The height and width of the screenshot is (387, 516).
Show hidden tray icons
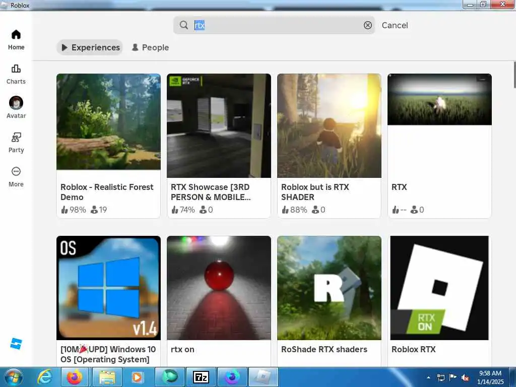[428, 377]
